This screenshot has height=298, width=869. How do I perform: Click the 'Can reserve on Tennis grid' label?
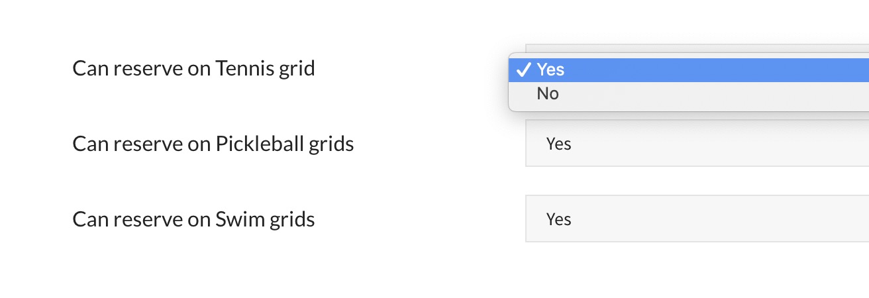(193, 68)
